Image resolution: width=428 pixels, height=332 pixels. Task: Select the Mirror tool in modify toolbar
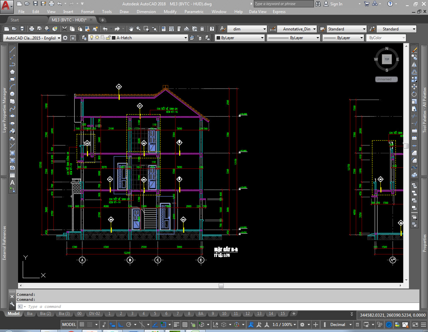(414, 65)
